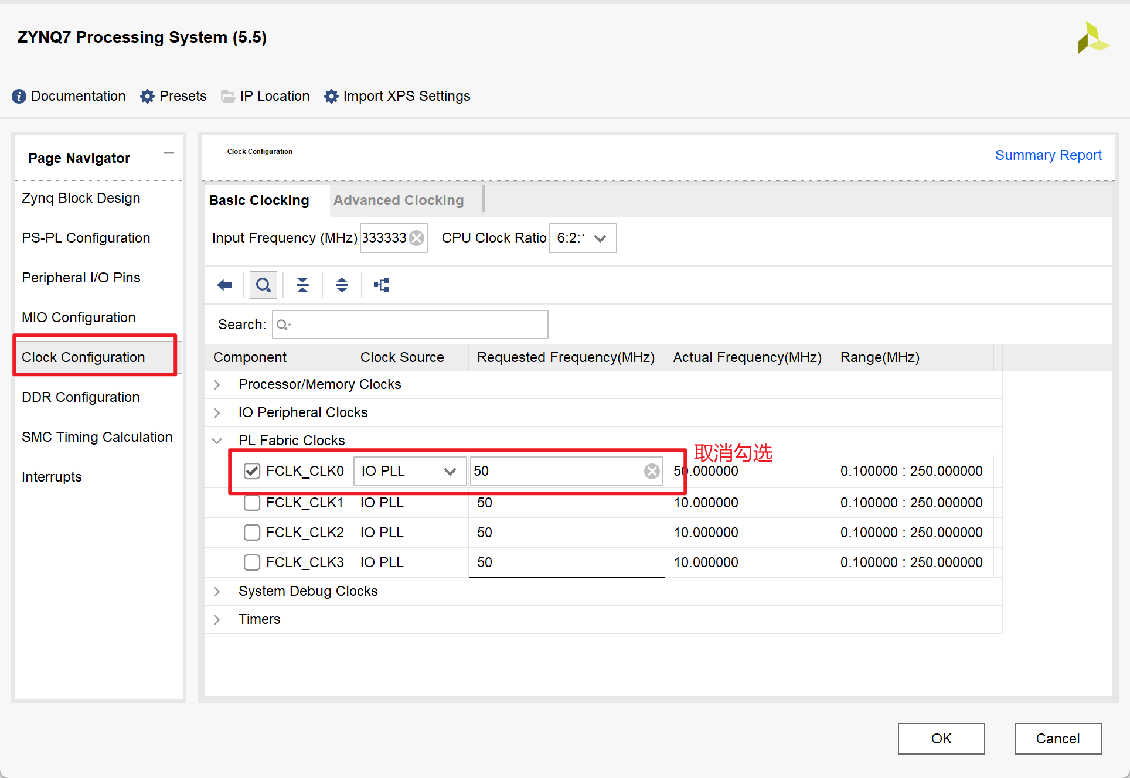Viewport: 1130px width, 778px height.
Task: Open the Documentation link
Action: (x=79, y=96)
